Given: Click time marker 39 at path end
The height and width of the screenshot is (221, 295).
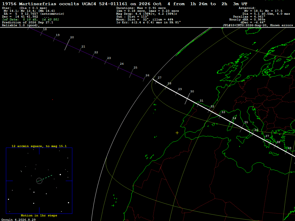Looking at the screenshot, I should click(289, 148).
